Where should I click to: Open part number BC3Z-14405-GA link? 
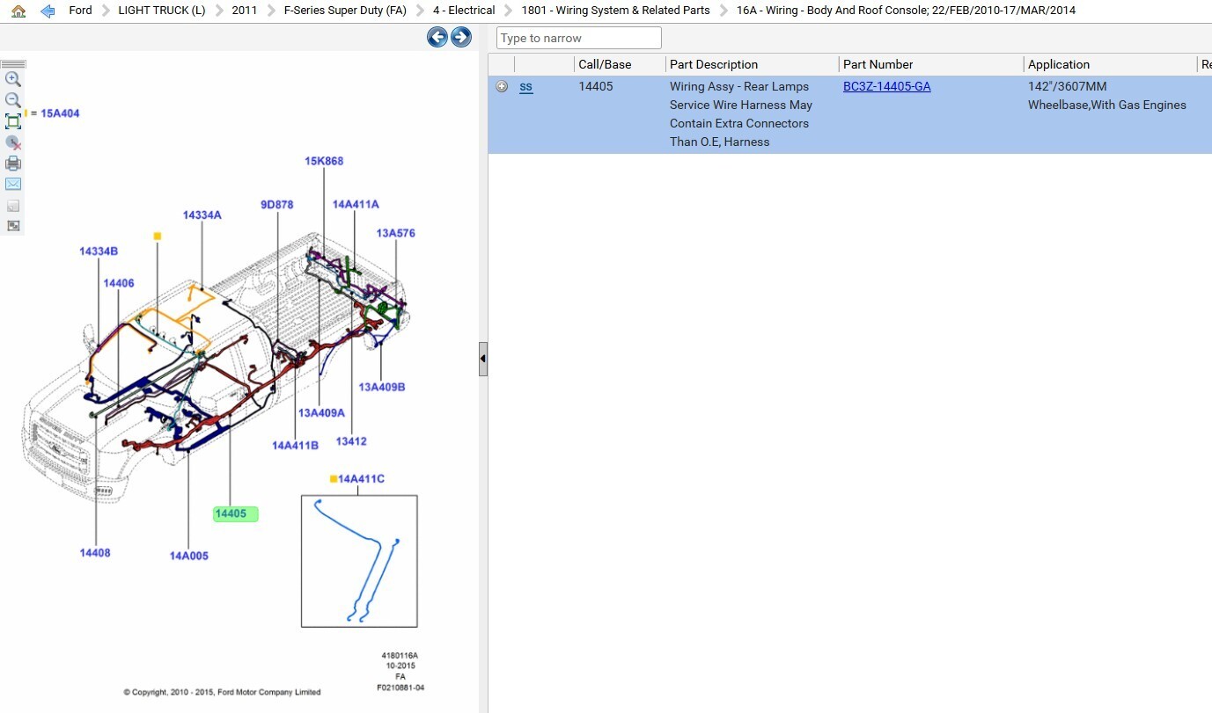pyautogui.click(x=886, y=86)
